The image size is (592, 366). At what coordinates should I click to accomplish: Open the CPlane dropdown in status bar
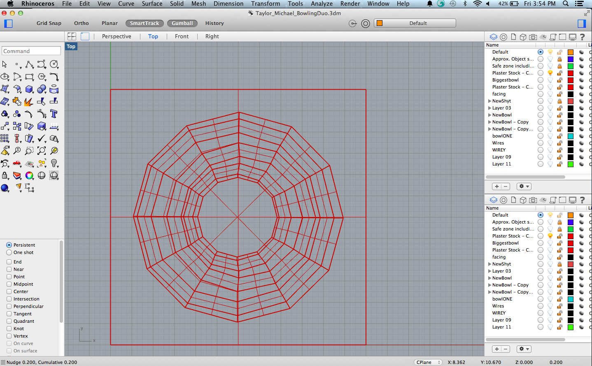tap(428, 362)
